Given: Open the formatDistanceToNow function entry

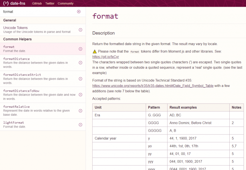Looking at the screenshot, I should pos(43,95).
